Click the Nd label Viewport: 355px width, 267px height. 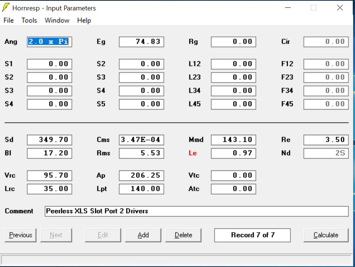click(x=286, y=153)
